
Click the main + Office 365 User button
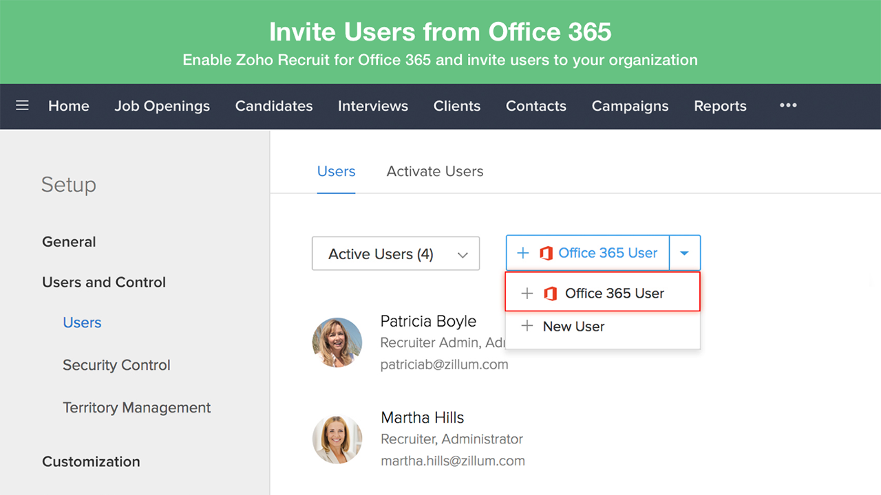588,253
